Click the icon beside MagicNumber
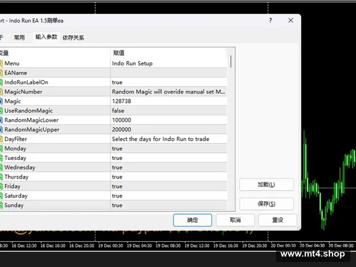 (x=1, y=92)
